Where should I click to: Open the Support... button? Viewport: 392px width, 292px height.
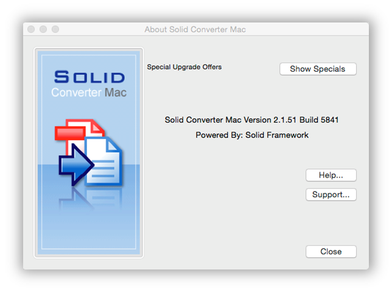pyautogui.click(x=331, y=194)
